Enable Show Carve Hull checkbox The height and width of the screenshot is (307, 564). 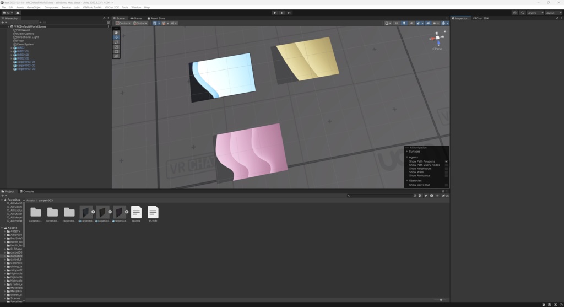click(x=446, y=185)
